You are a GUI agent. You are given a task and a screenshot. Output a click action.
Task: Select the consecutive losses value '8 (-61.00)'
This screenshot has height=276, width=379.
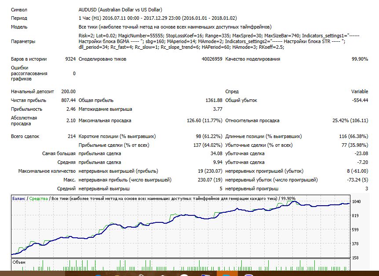coord(357,171)
